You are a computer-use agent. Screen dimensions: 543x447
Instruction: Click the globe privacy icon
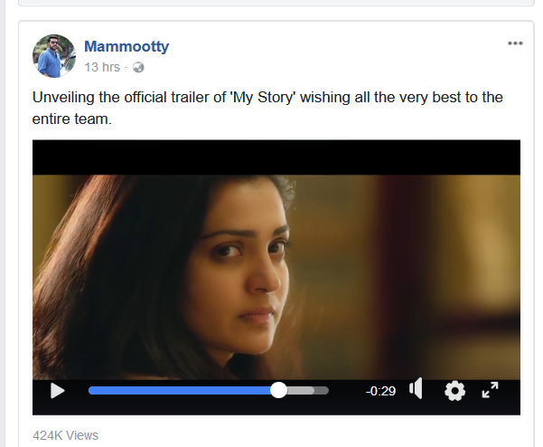[138, 67]
